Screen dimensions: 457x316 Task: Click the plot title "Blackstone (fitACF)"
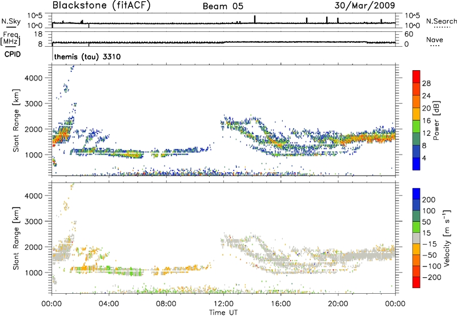click(x=102, y=5)
